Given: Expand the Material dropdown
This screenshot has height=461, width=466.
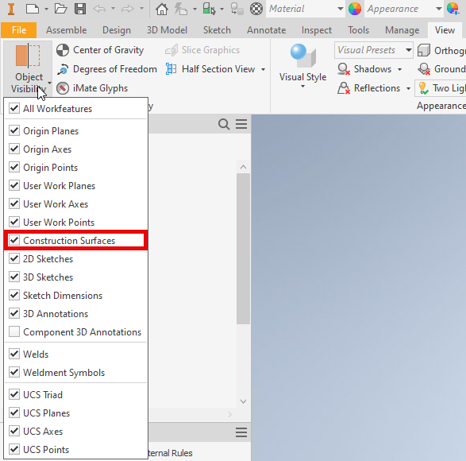Looking at the screenshot, I should [x=341, y=9].
